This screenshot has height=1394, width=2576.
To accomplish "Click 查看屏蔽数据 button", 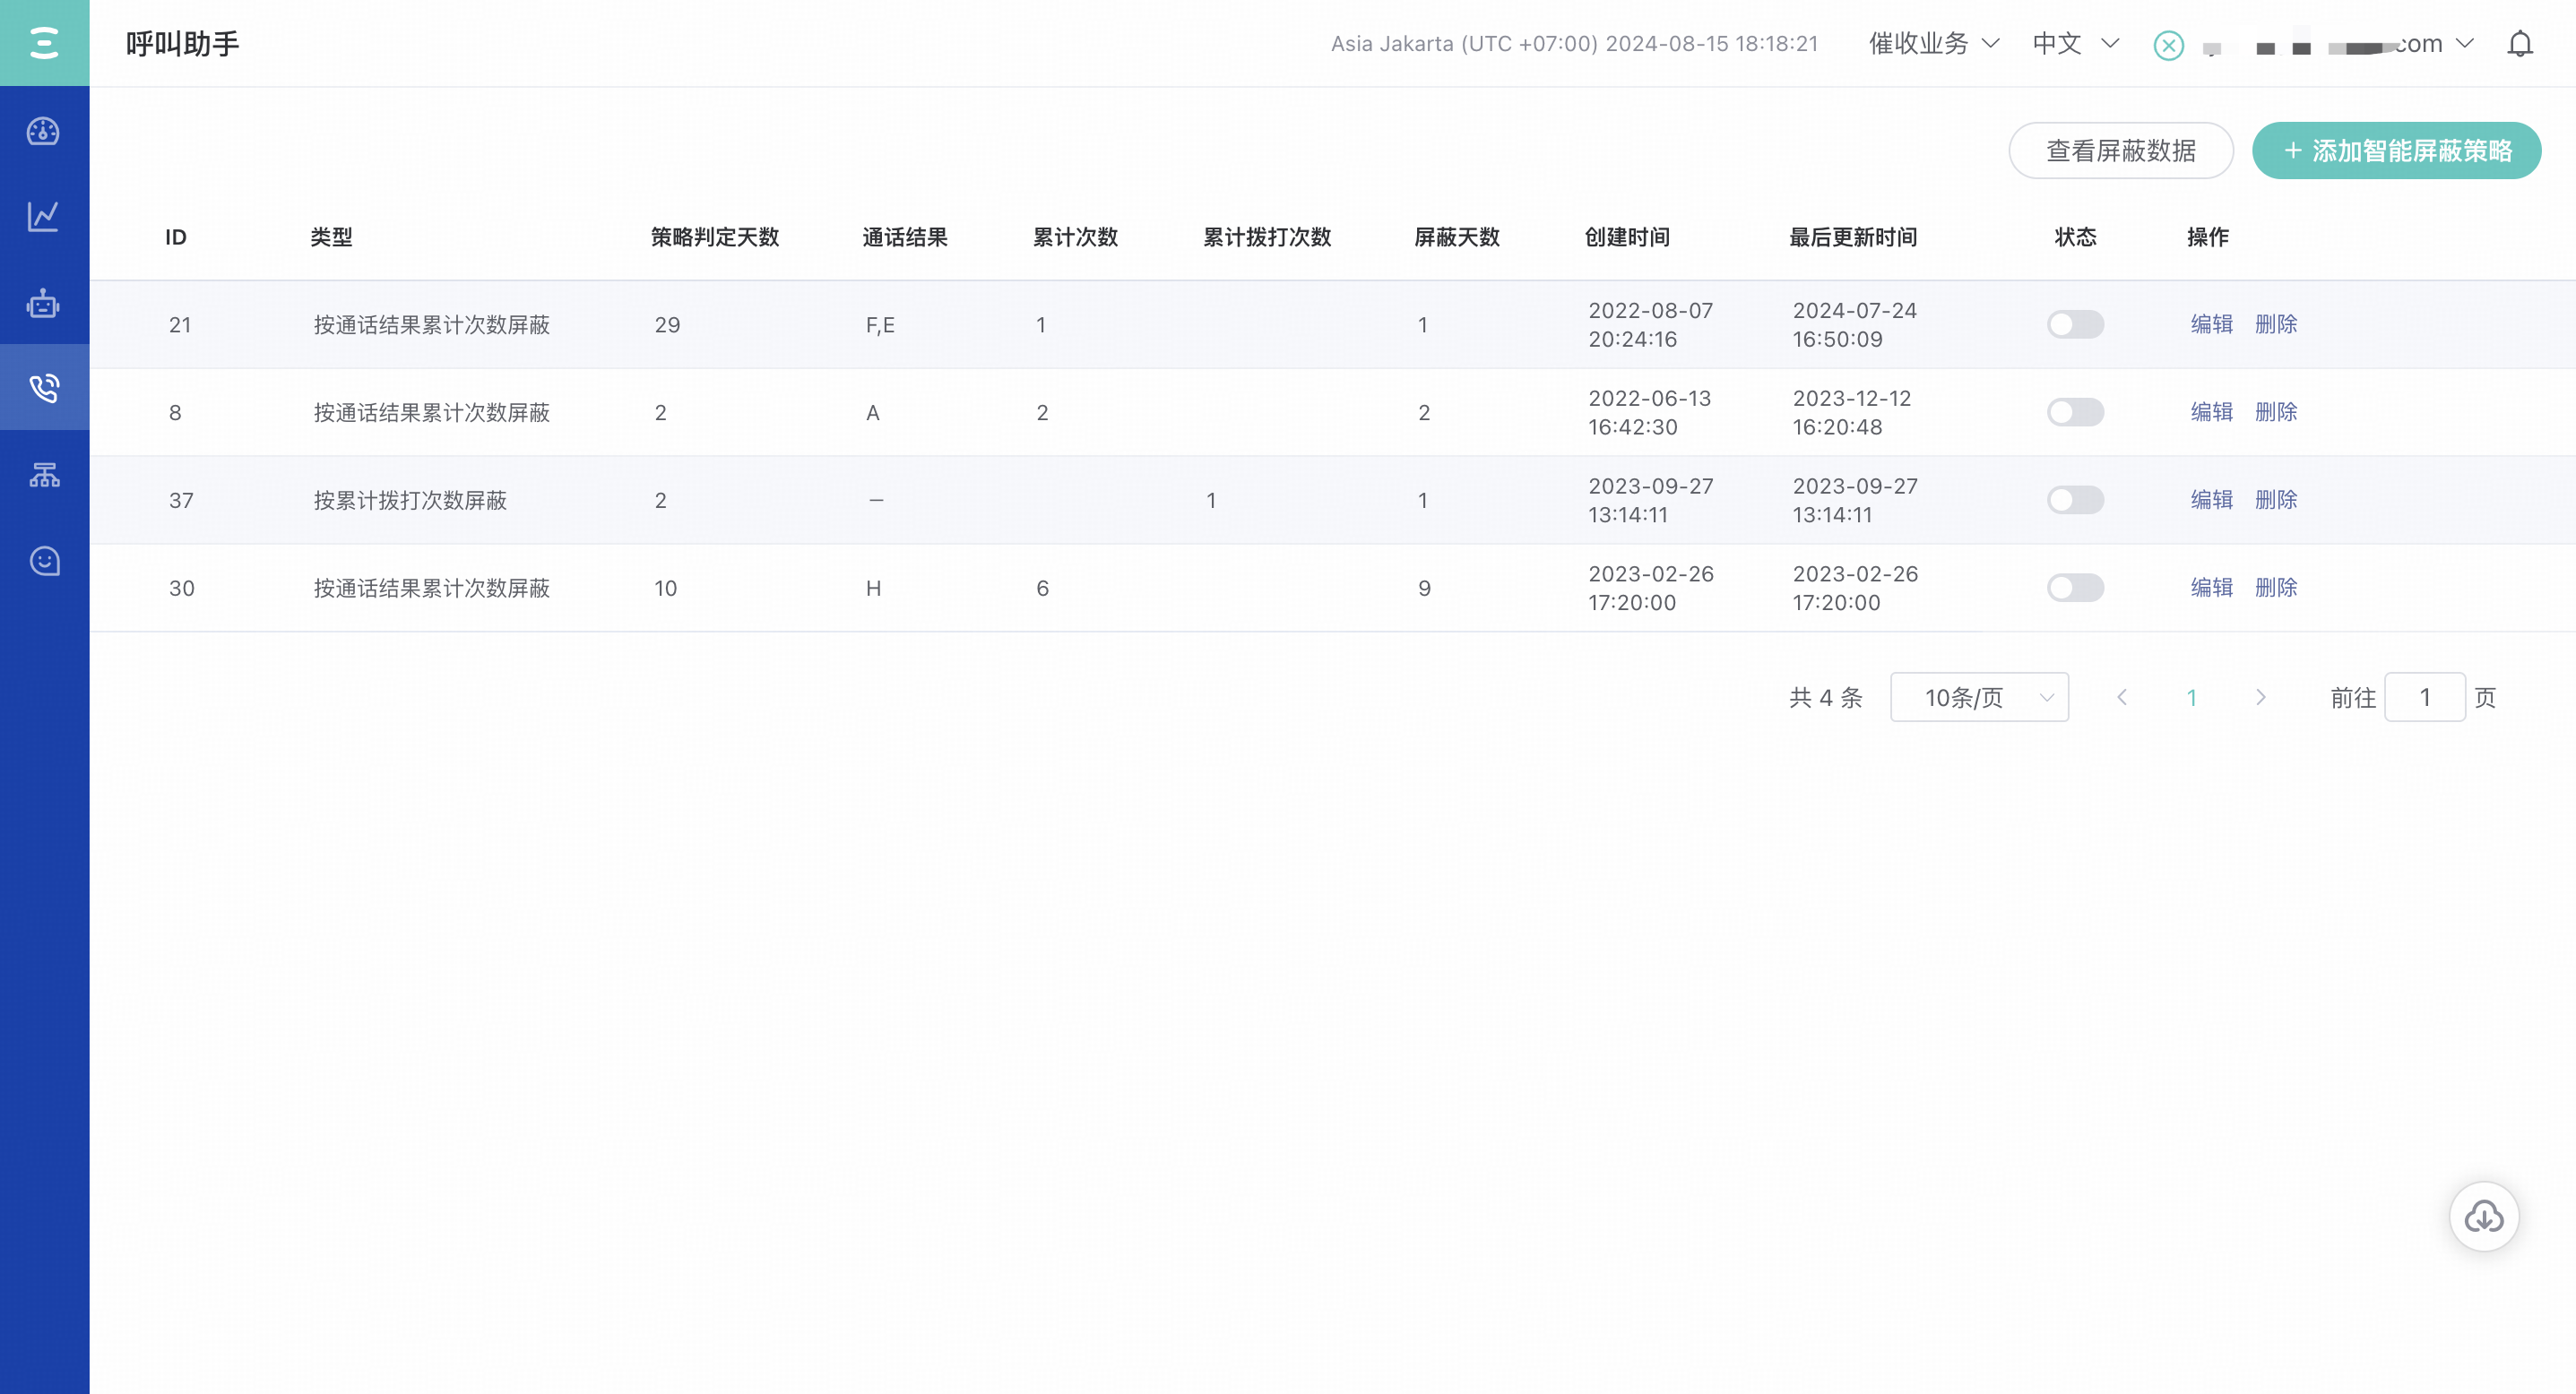I will pyautogui.click(x=2120, y=151).
